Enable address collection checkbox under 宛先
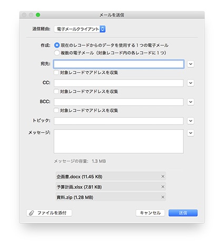Viewport: 224px width, 251px height. [x=56, y=73]
